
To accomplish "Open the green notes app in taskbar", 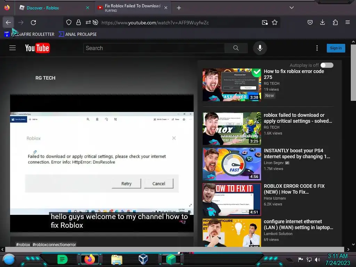I will (x=63, y=259).
